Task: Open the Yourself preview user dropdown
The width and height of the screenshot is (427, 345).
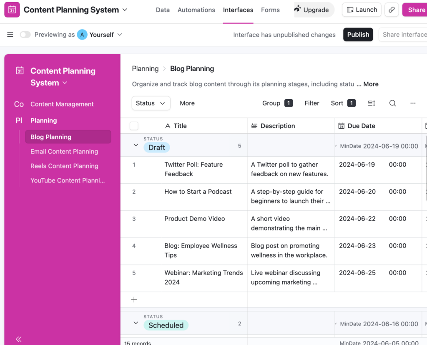Action: [100, 35]
